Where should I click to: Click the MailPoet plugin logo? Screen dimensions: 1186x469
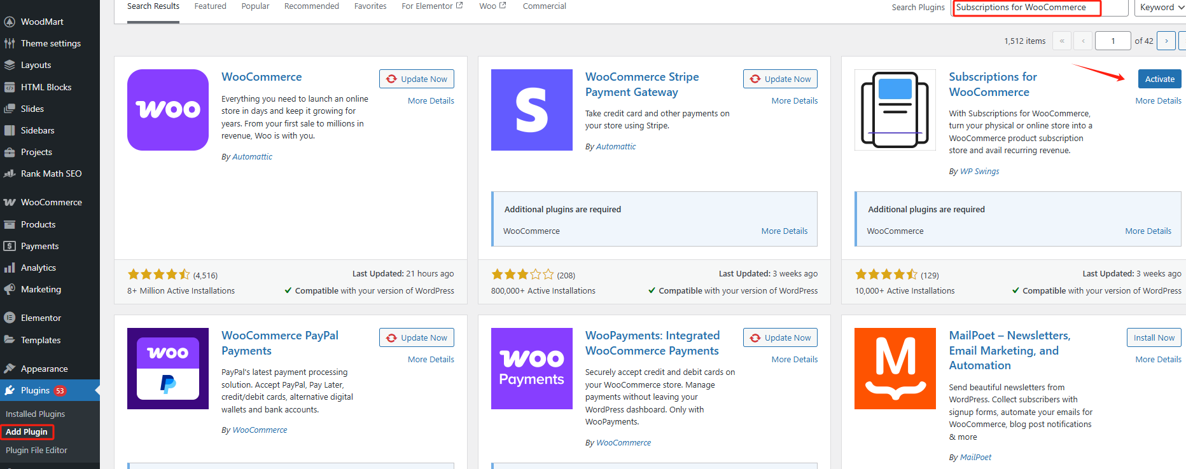[895, 369]
